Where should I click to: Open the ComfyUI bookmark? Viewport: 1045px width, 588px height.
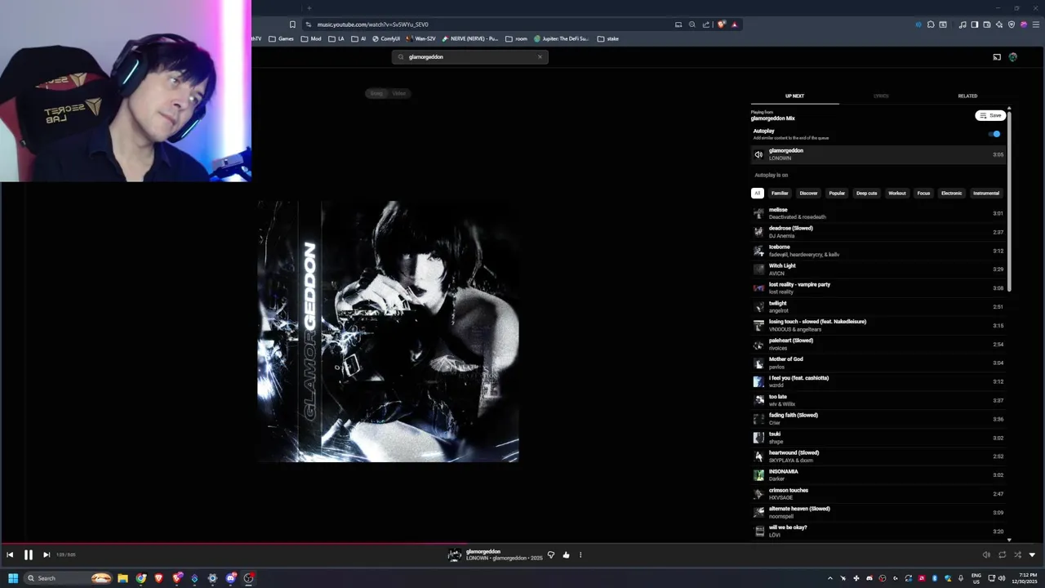(x=386, y=38)
